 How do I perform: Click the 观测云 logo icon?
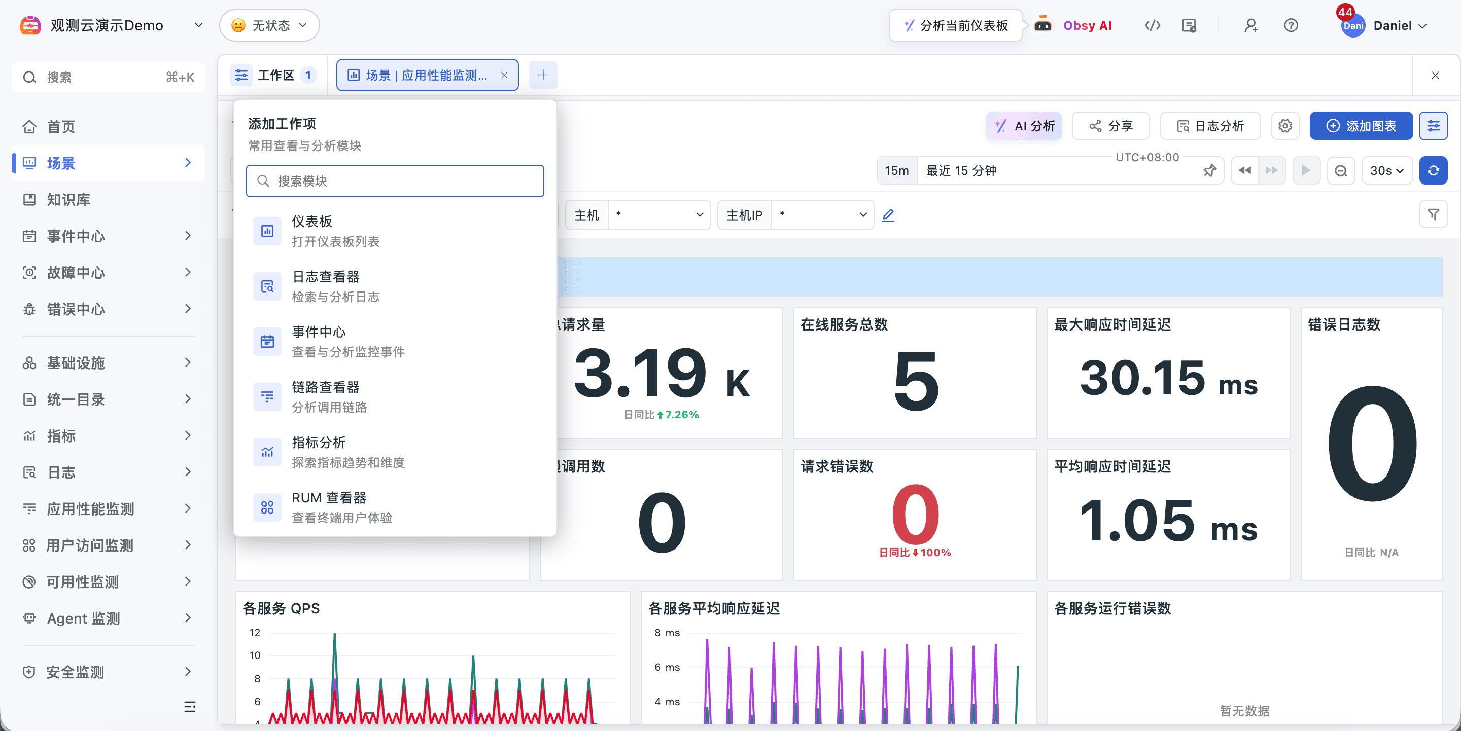30,25
